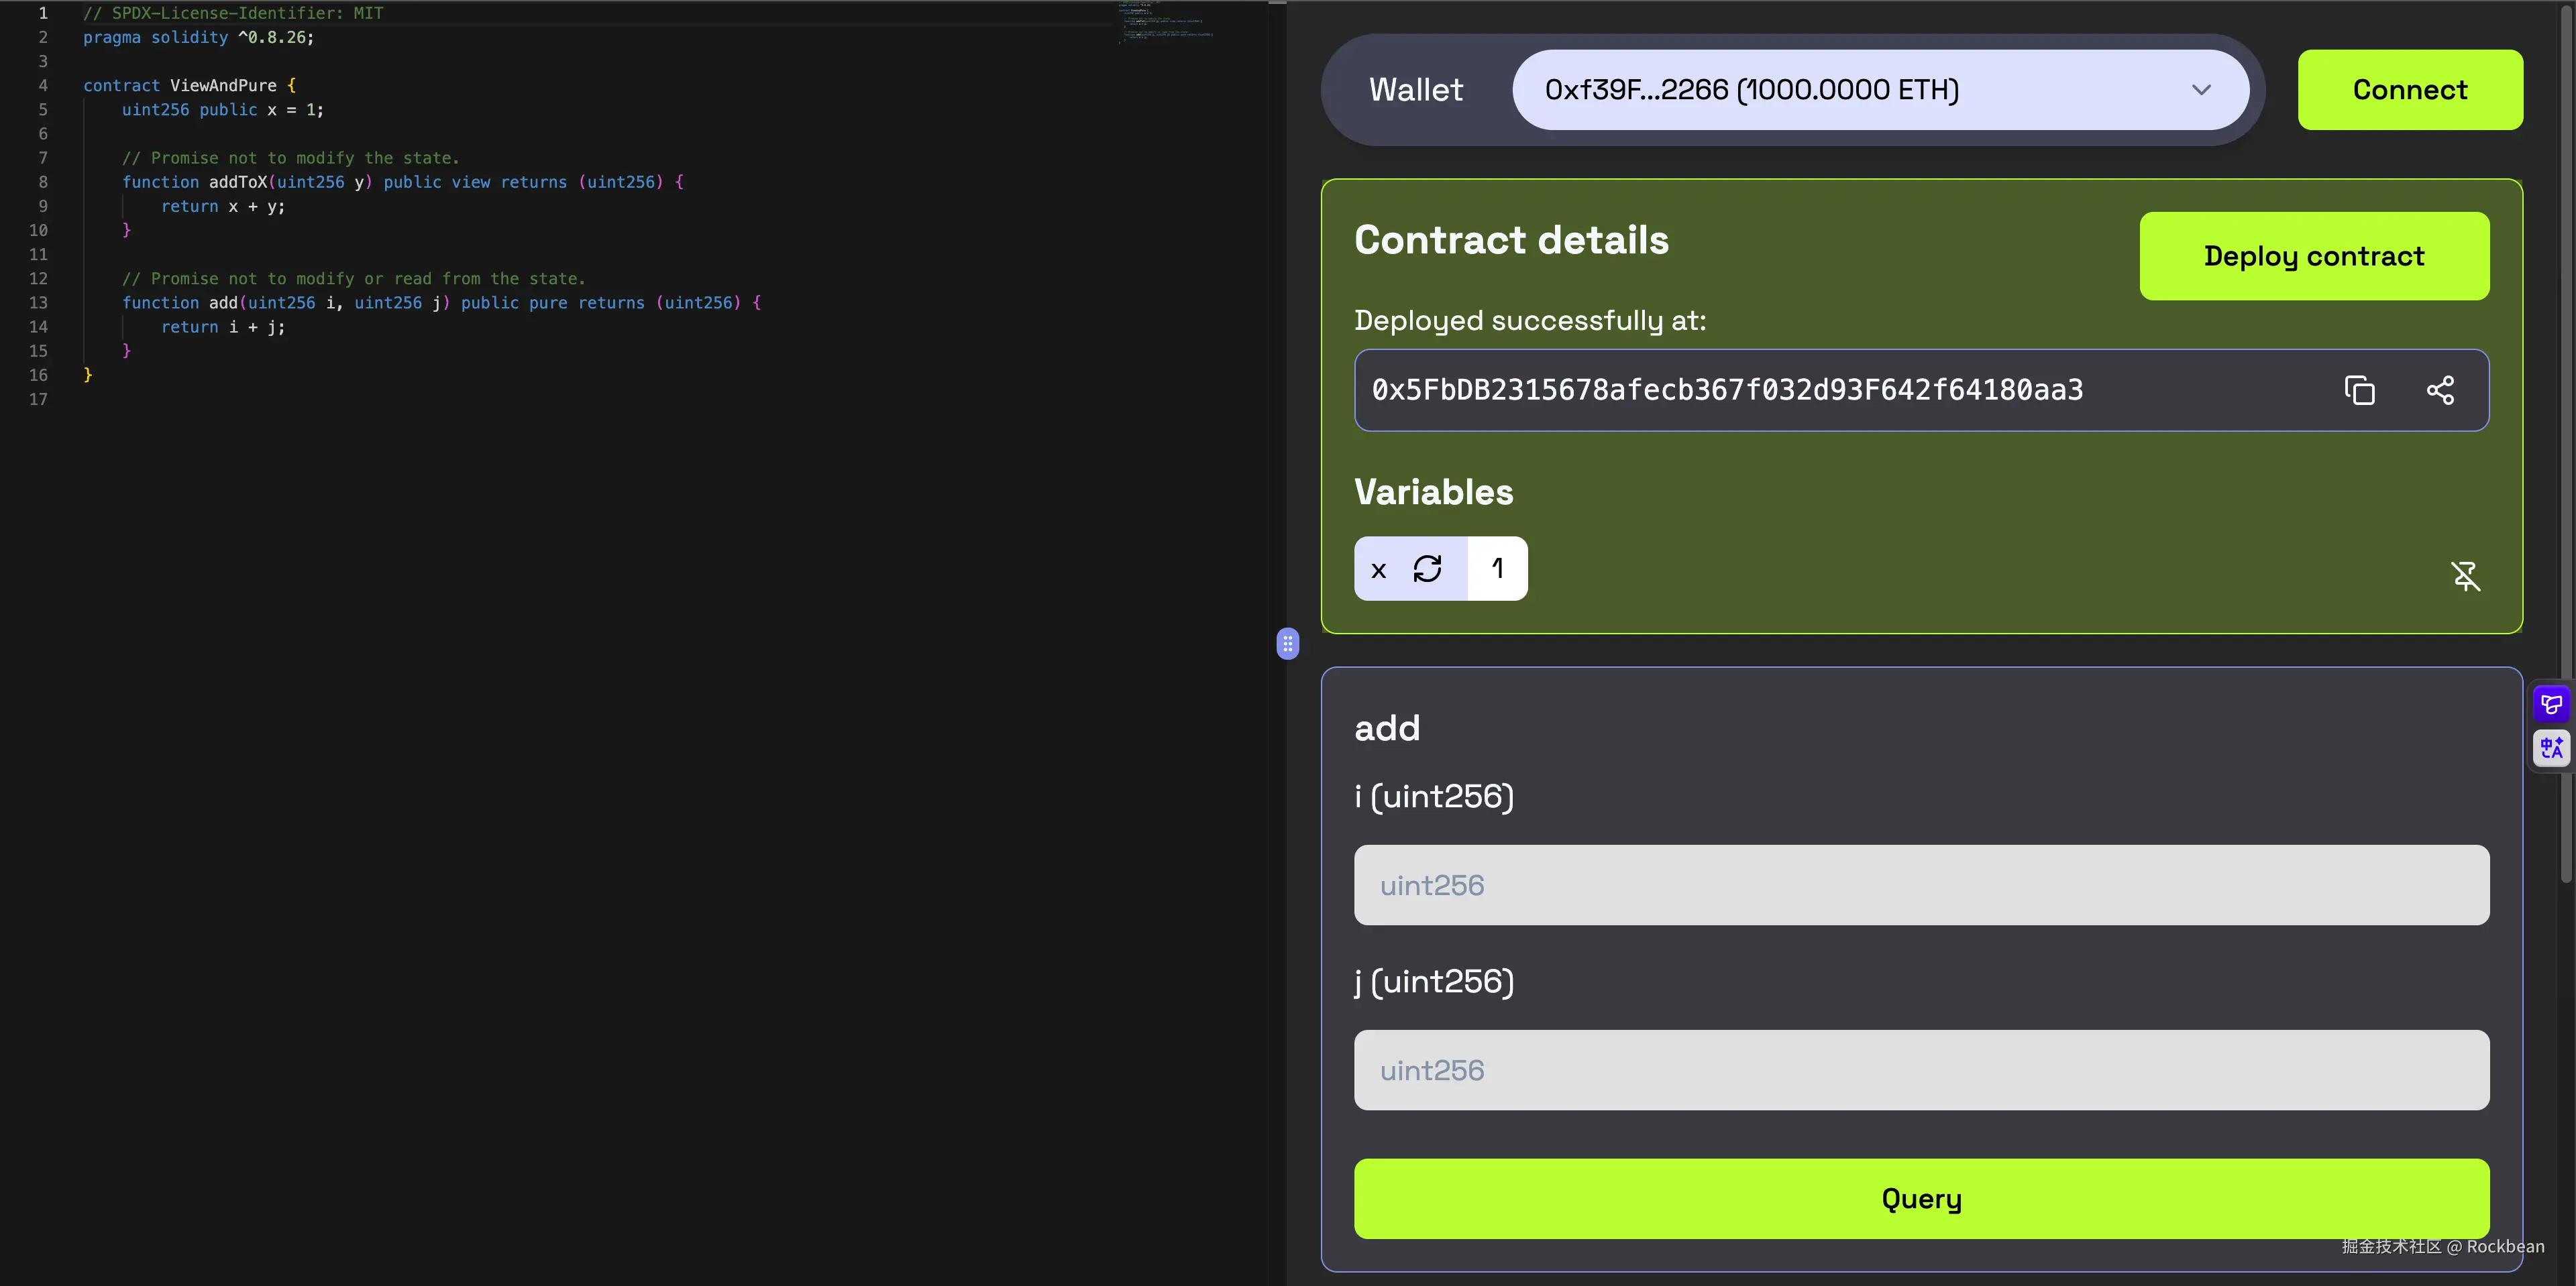Viewport: 2576px width, 1286px height.
Task: Expand the chevron next to the ETH balance
Action: click(x=2201, y=89)
